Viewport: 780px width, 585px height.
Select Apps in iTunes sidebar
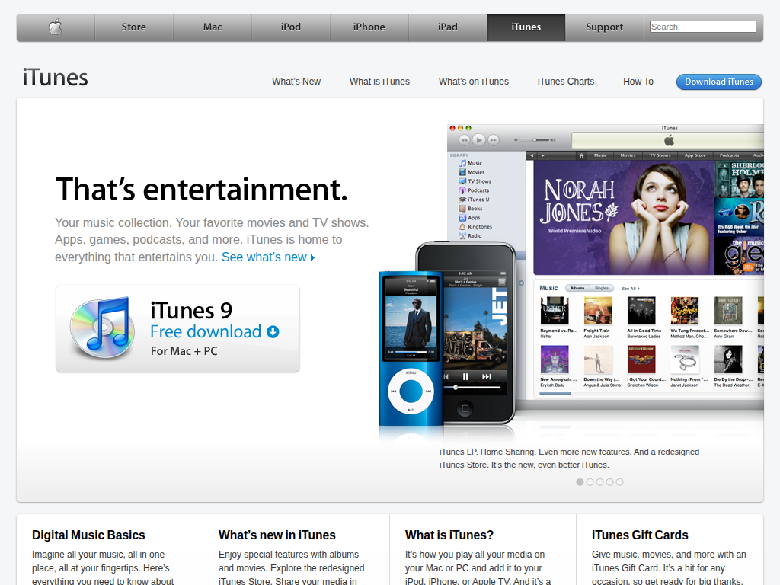pyautogui.click(x=469, y=217)
